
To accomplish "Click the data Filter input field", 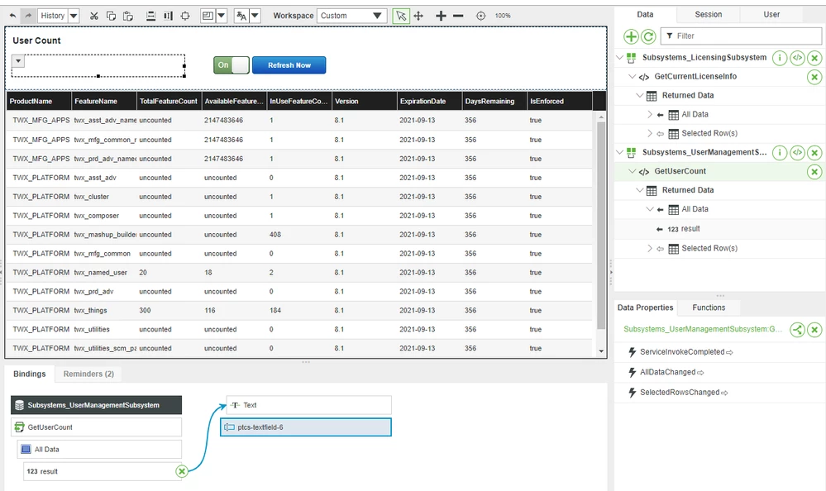I will [741, 36].
